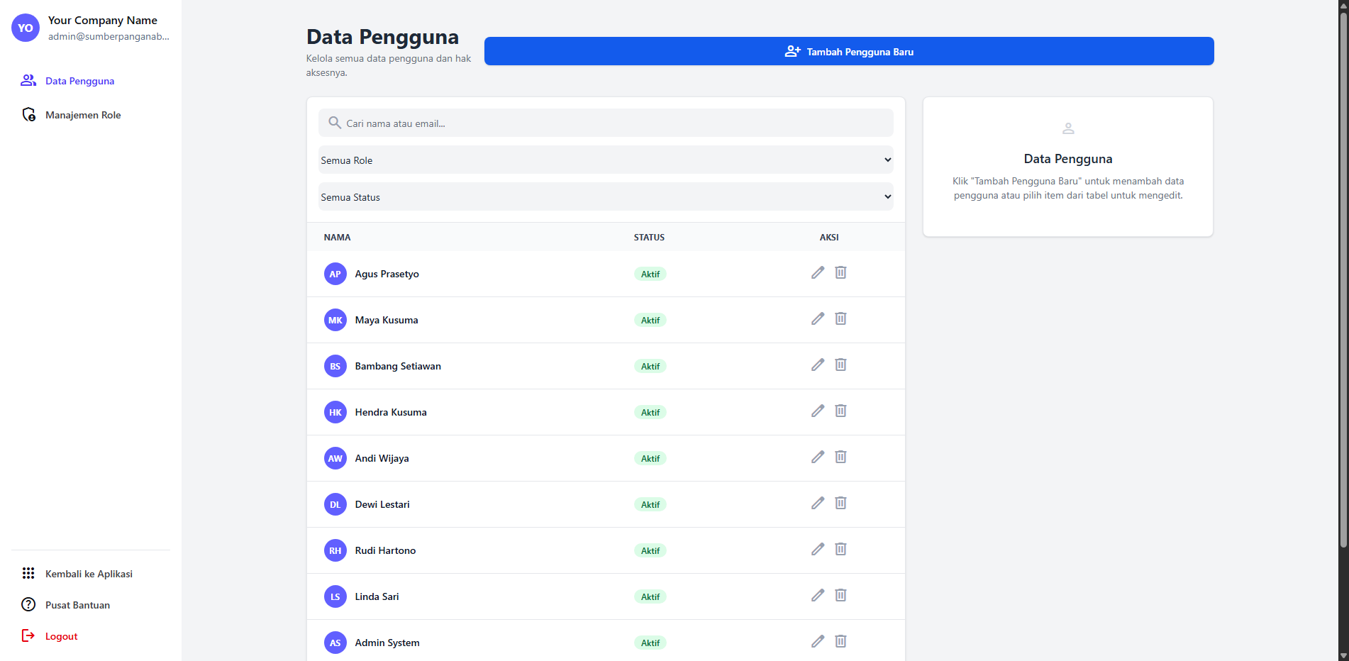Open Data Pengguna in the sidebar
Viewport: 1349px width, 661px height.
(79, 81)
